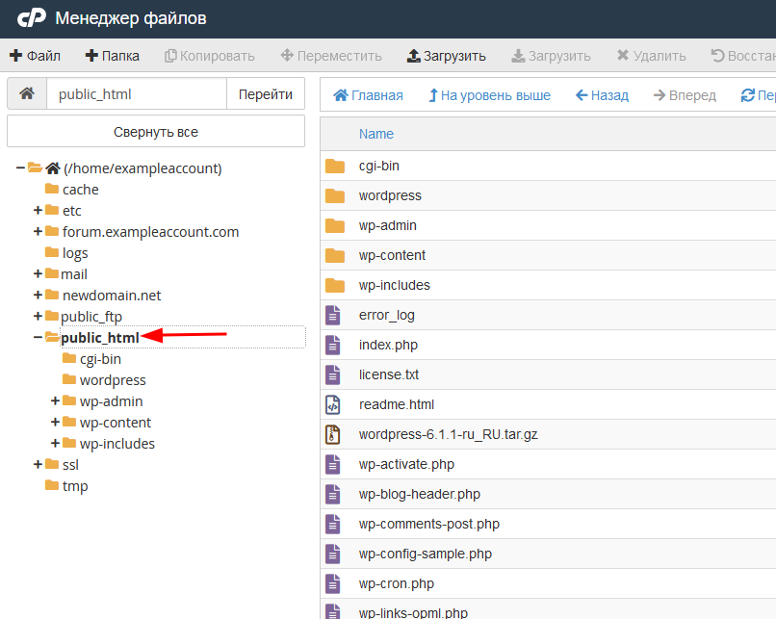The height and width of the screenshot is (619, 776).
Task: Click the cPanel logo icon
Action: (x=31, y=18)
